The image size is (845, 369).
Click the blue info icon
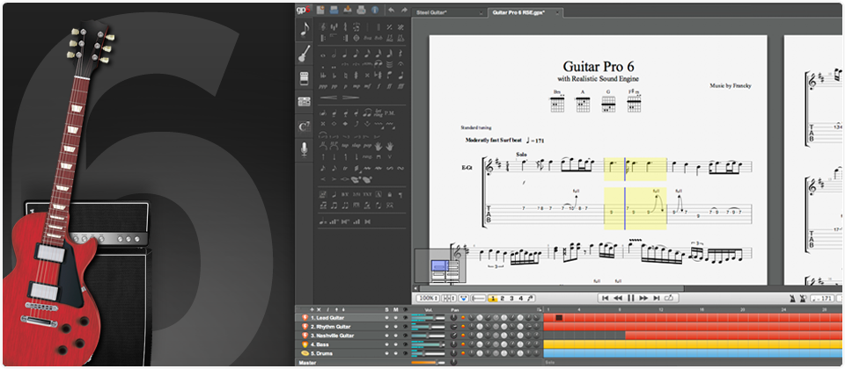tap(375, 10)
